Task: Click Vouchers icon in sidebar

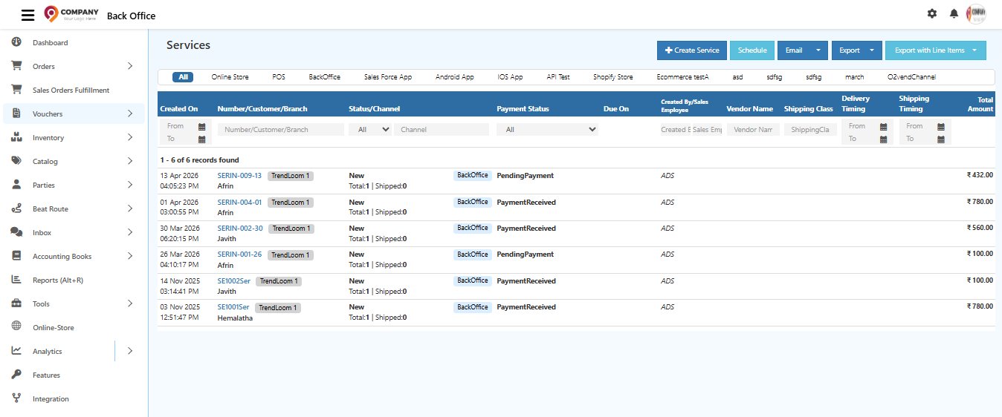Action: pos(16,114)
